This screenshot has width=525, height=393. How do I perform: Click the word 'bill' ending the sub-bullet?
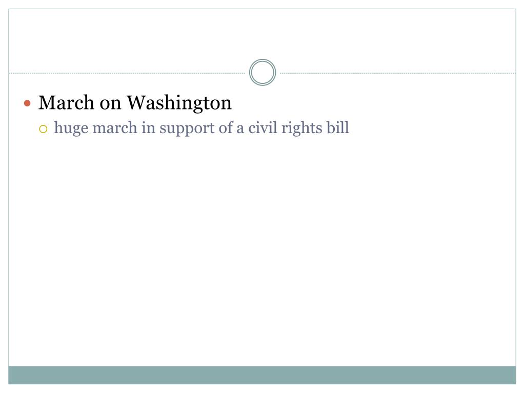click(338, 127)
